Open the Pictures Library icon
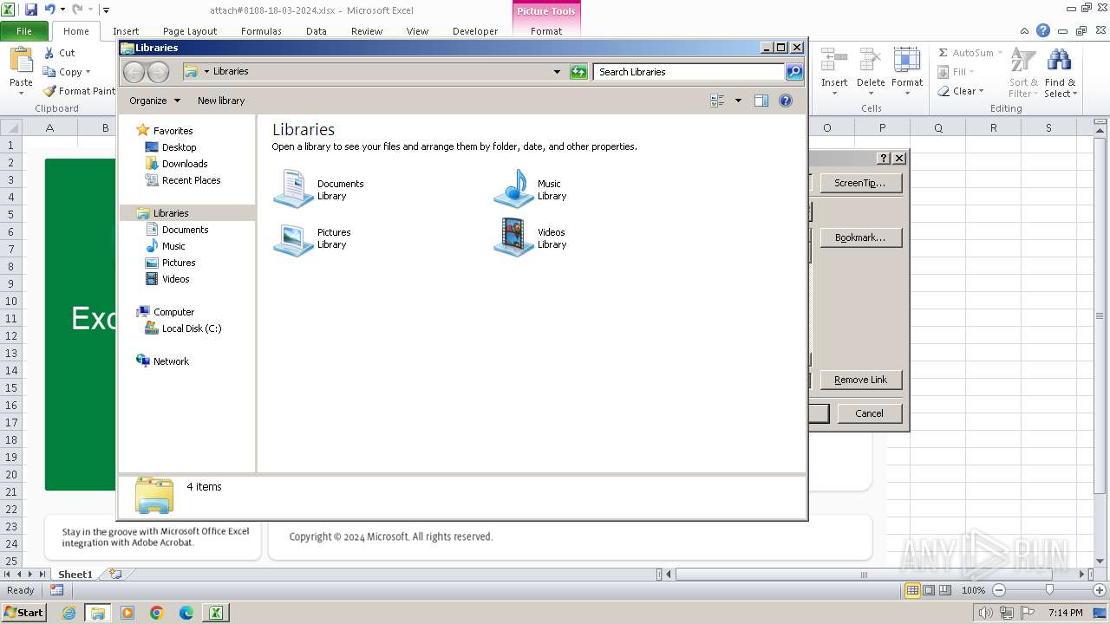 (x=293, y=238)
